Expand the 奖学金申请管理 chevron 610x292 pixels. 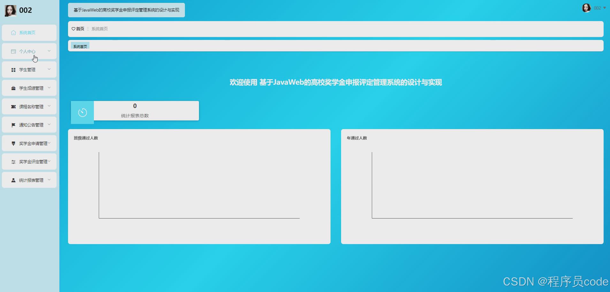coord(49,143)
